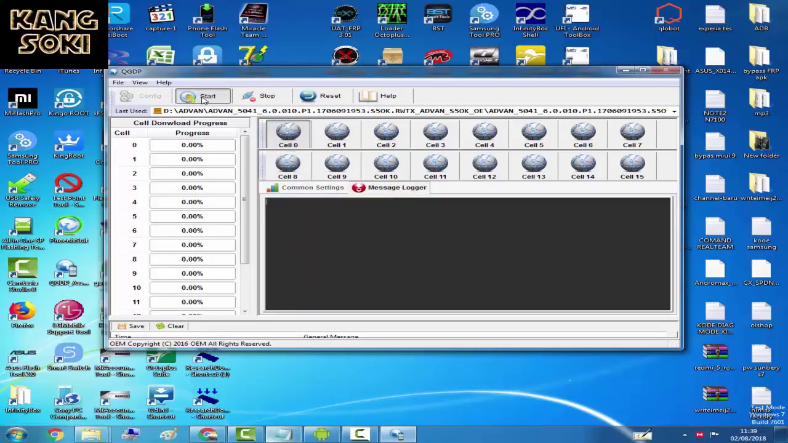Open Odin3 Shortcut desktop icon

coord(161,403)
